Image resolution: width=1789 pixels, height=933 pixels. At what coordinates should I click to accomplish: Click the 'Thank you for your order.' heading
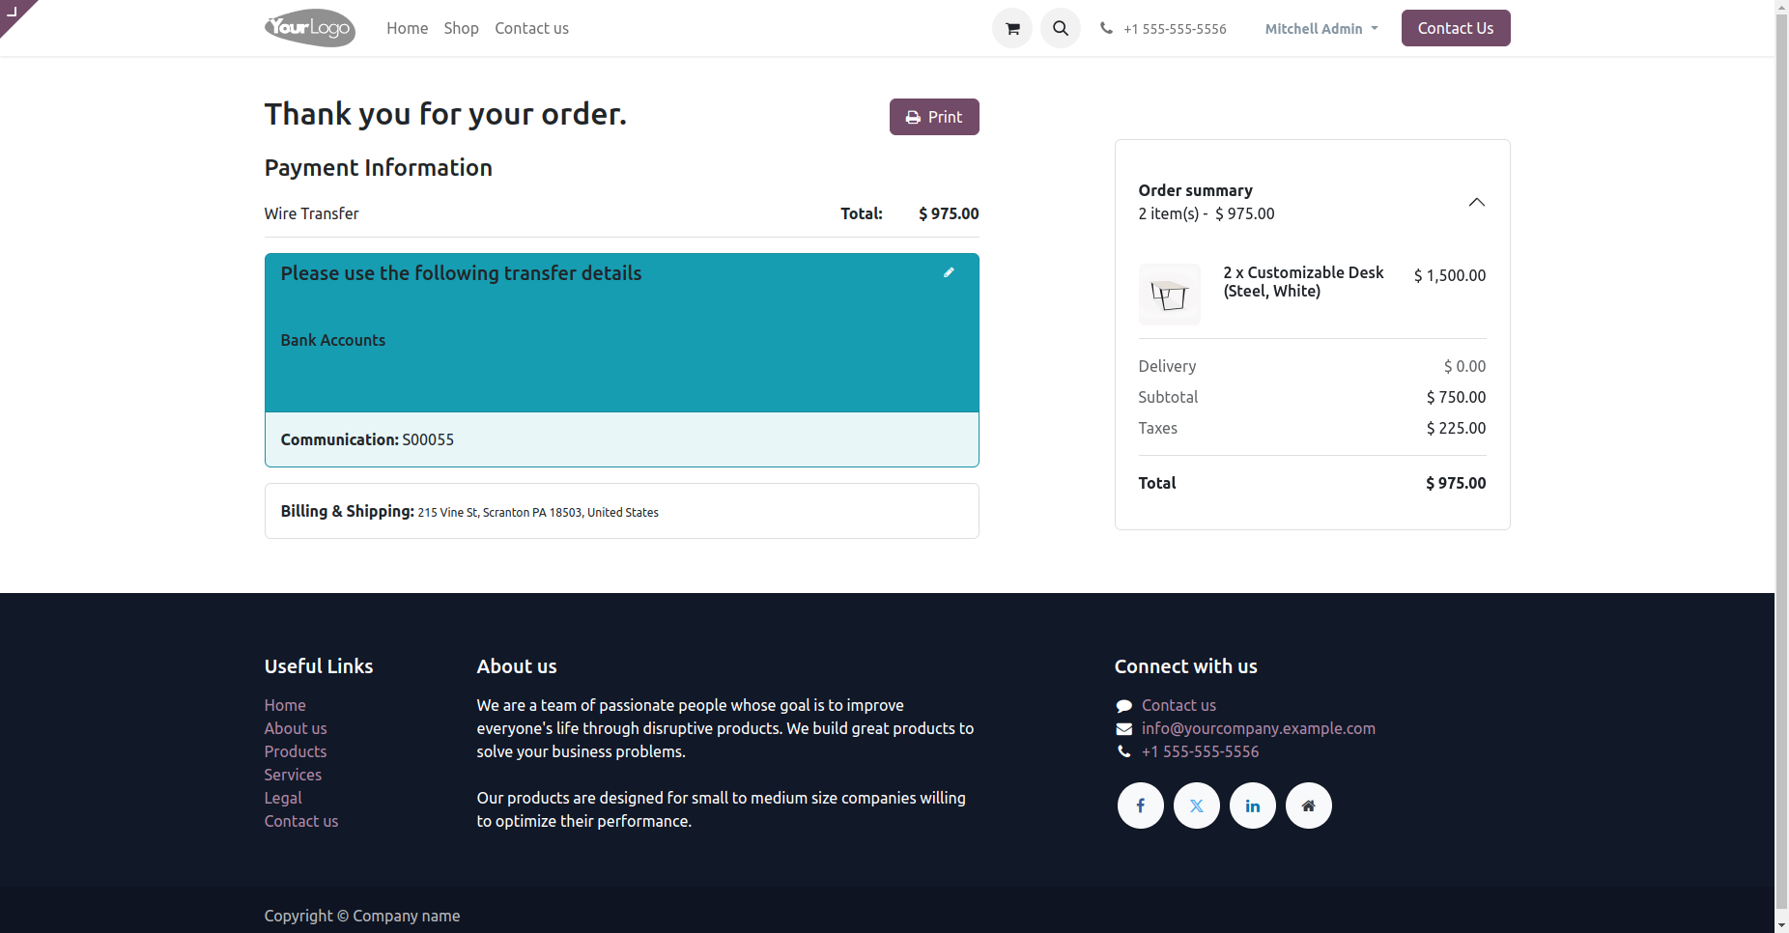pos(445,114)
